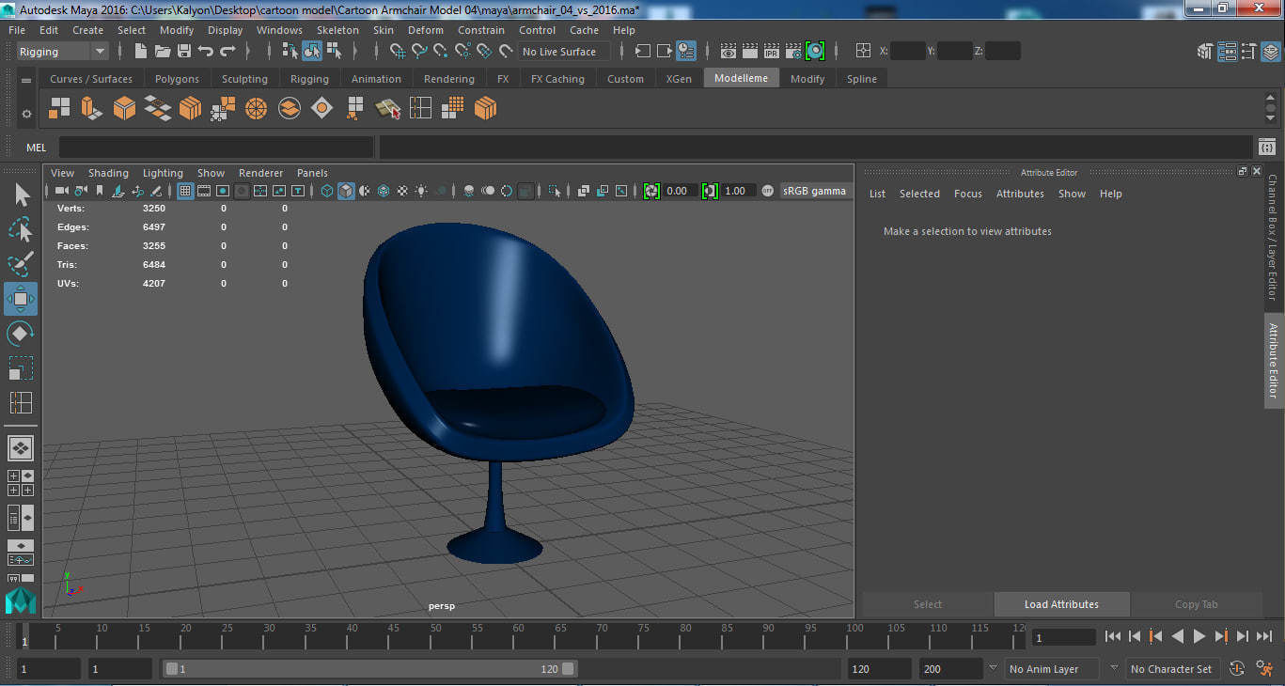Viewport: 1285px width, 686px height.
Task: Open the Render View clapperboard icon
Action: point(729,51)
